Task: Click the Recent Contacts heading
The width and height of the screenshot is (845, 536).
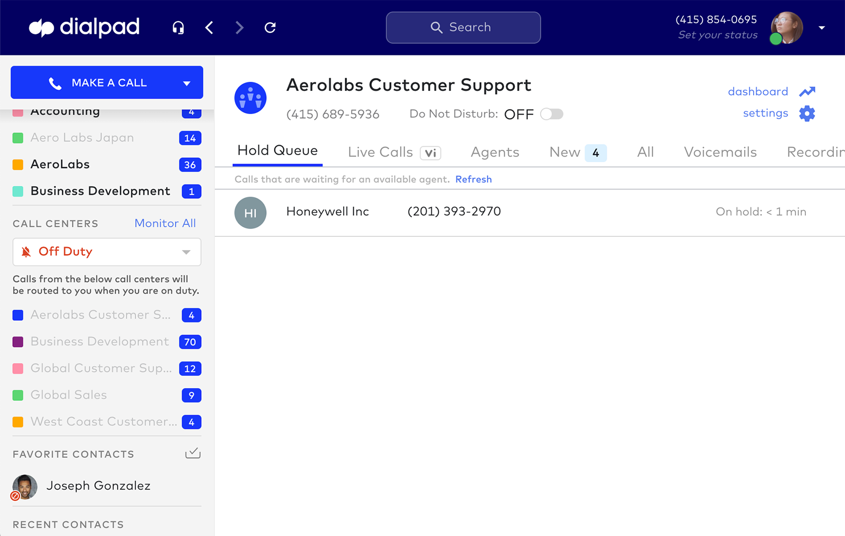Action: (68, 524)
